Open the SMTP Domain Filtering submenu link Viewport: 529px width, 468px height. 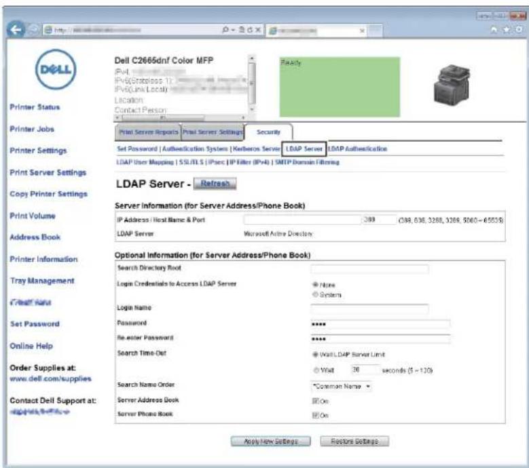point(308,162)
